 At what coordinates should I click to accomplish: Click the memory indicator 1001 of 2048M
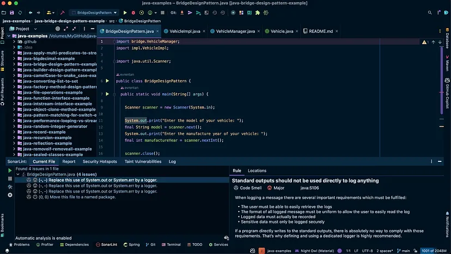coord(434,251)
